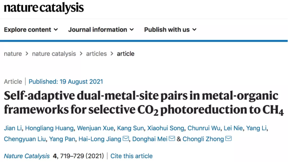Click email icon beside Hai-Long Jiang
Image resolution: width=288 pixels, height=162 pixels.
(x=126, y=139)
